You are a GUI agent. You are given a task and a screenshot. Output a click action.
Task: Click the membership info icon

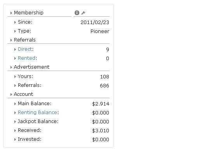click(77, 13)
